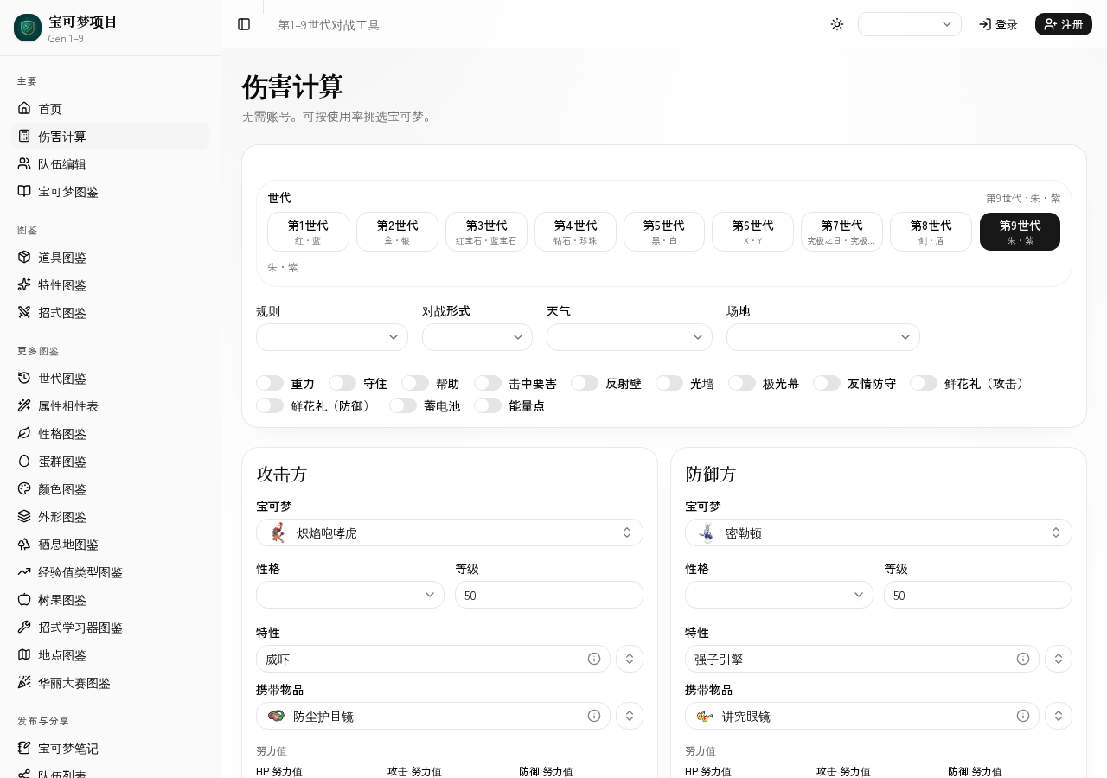1107x778 pixels.
Task: Open the 场地 dropdown
Action: click(x=823, y=337)
